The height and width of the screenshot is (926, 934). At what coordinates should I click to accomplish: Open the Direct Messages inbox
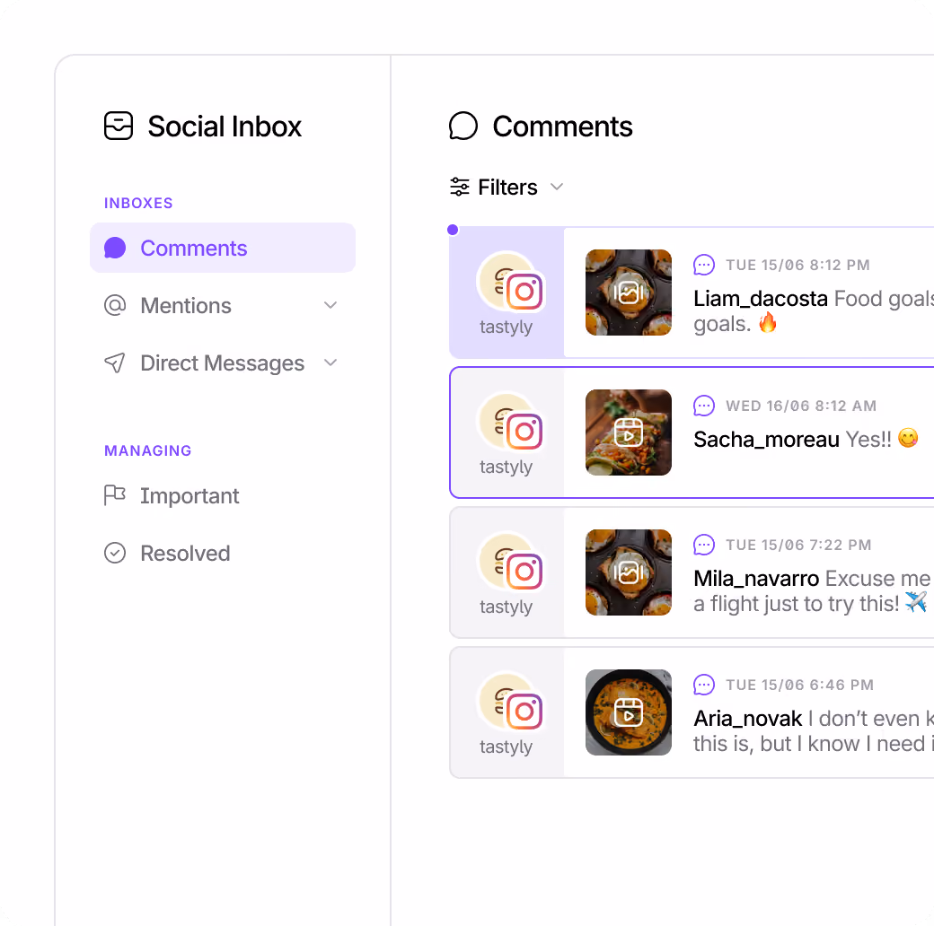click(223, 363)
